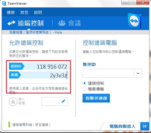Viewport: 151px width, 133px height.
Task: Click the 電腦與聯絡人 button
Action: [122, 126]
